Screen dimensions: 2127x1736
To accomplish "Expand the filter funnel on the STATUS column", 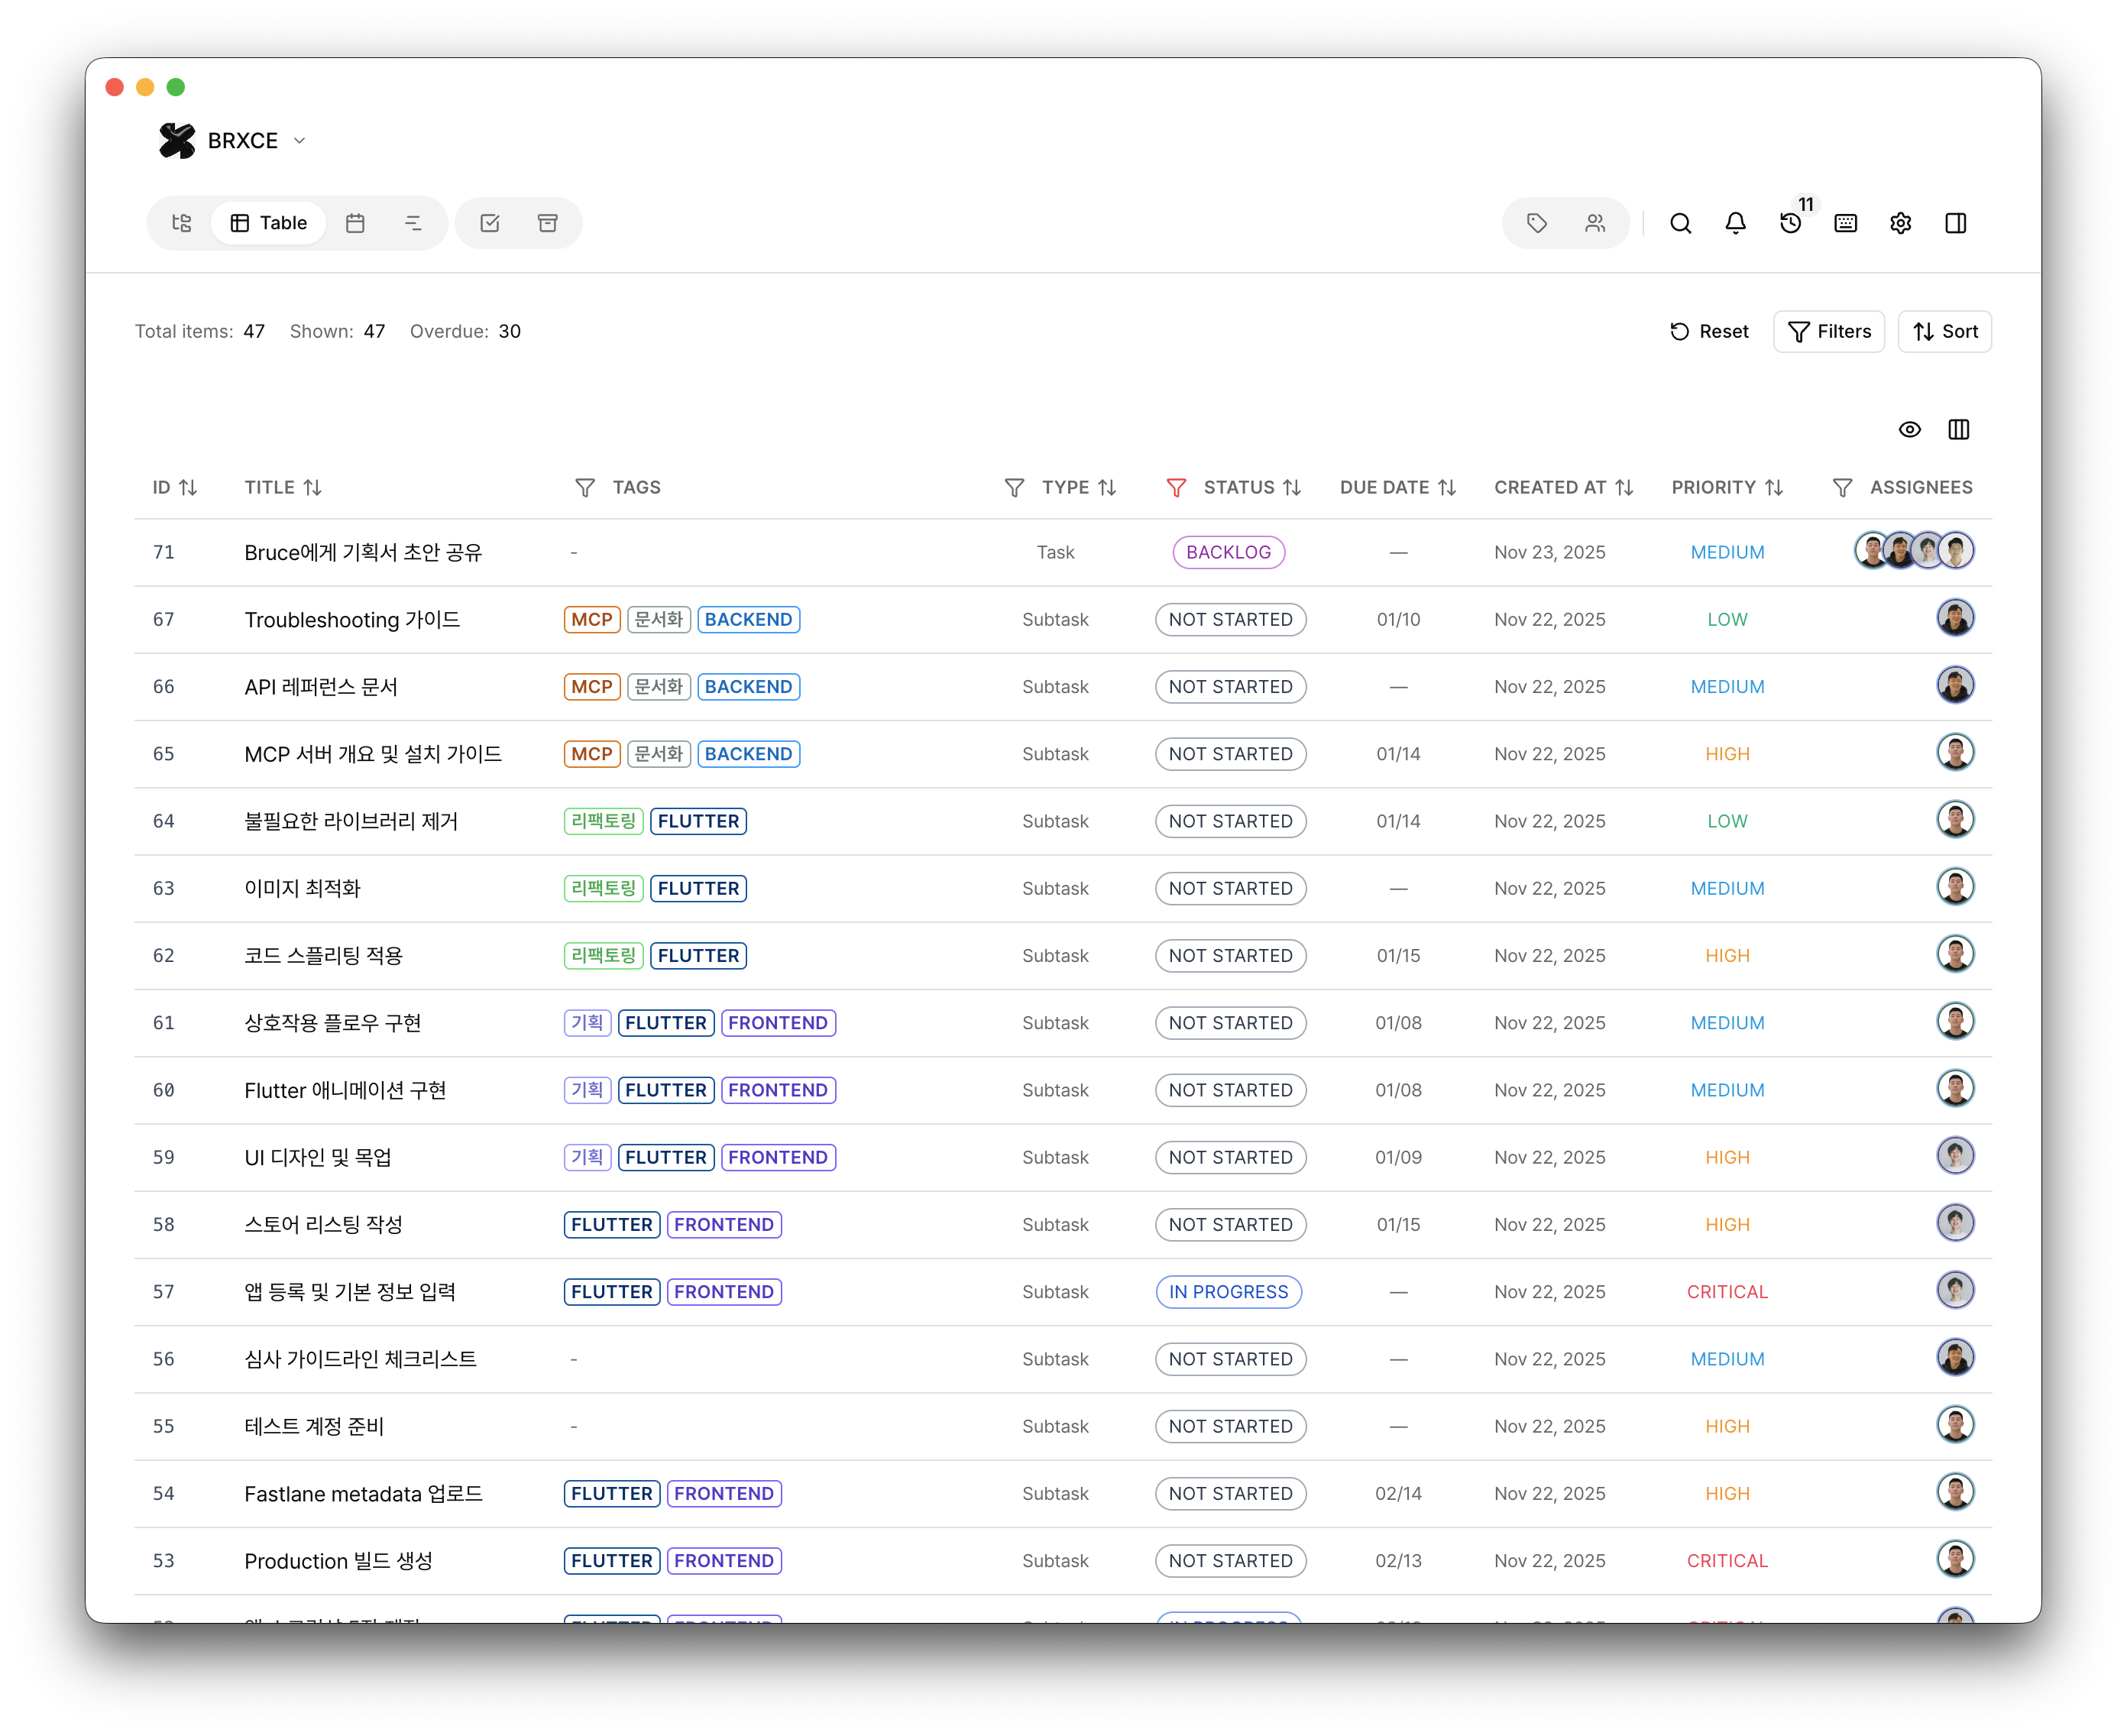I will [x=1177, y=487].
